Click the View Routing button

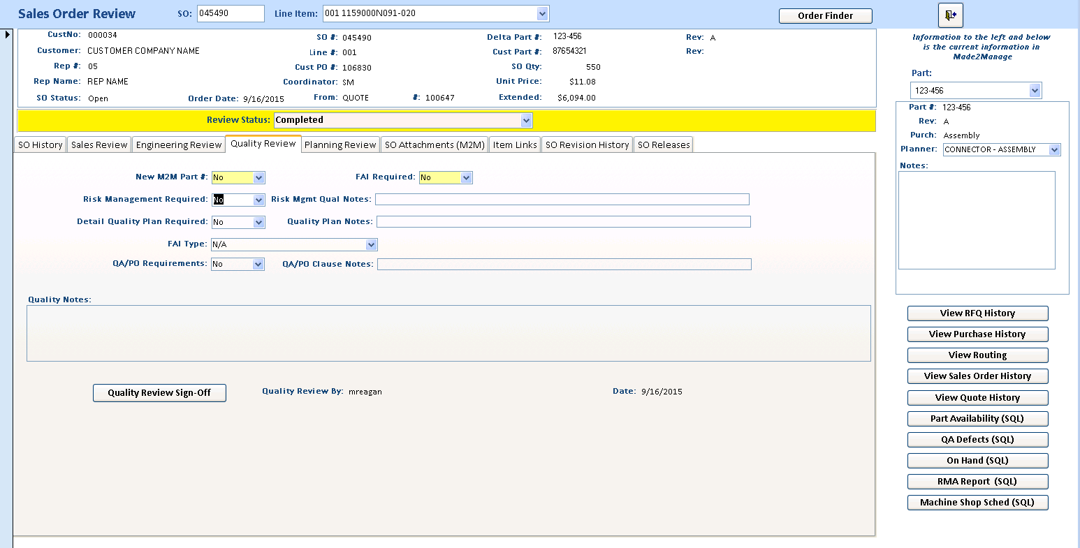(977, 355)
